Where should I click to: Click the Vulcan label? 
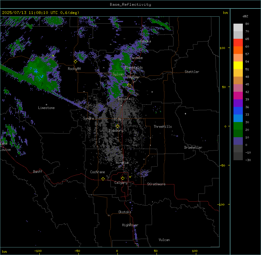[164, 240]
